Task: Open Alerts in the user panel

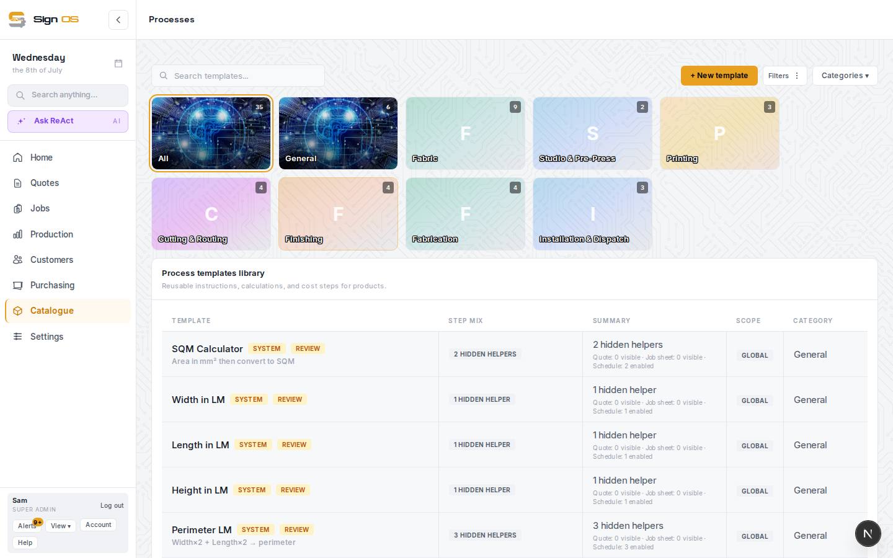Action: tap(27, 526)
